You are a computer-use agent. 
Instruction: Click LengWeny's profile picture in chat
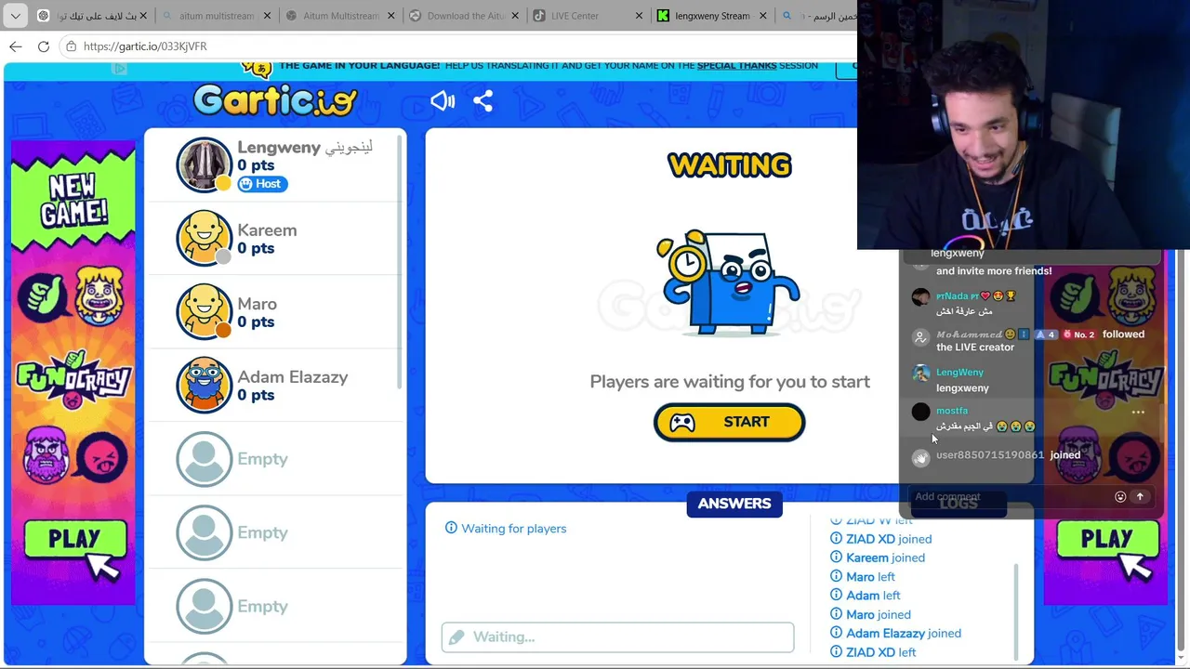click(x=920, y=374)
